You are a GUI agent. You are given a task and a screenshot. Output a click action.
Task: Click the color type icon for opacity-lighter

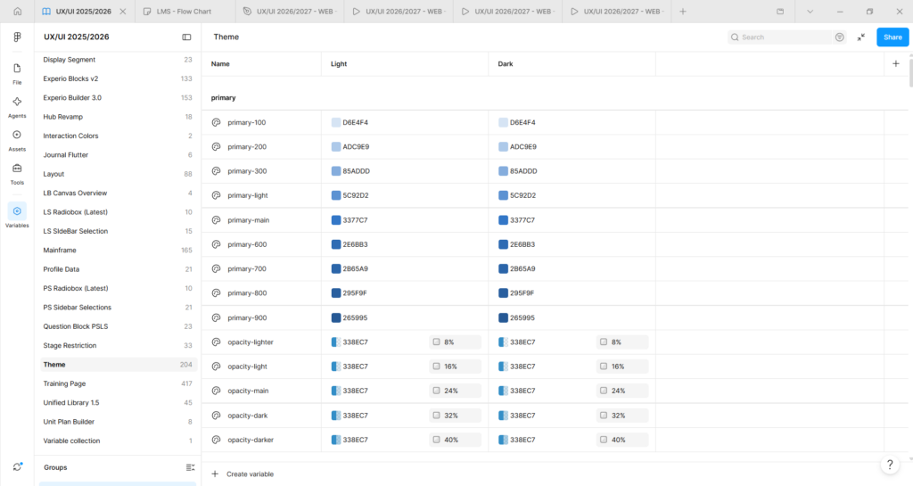click(216, 342)
